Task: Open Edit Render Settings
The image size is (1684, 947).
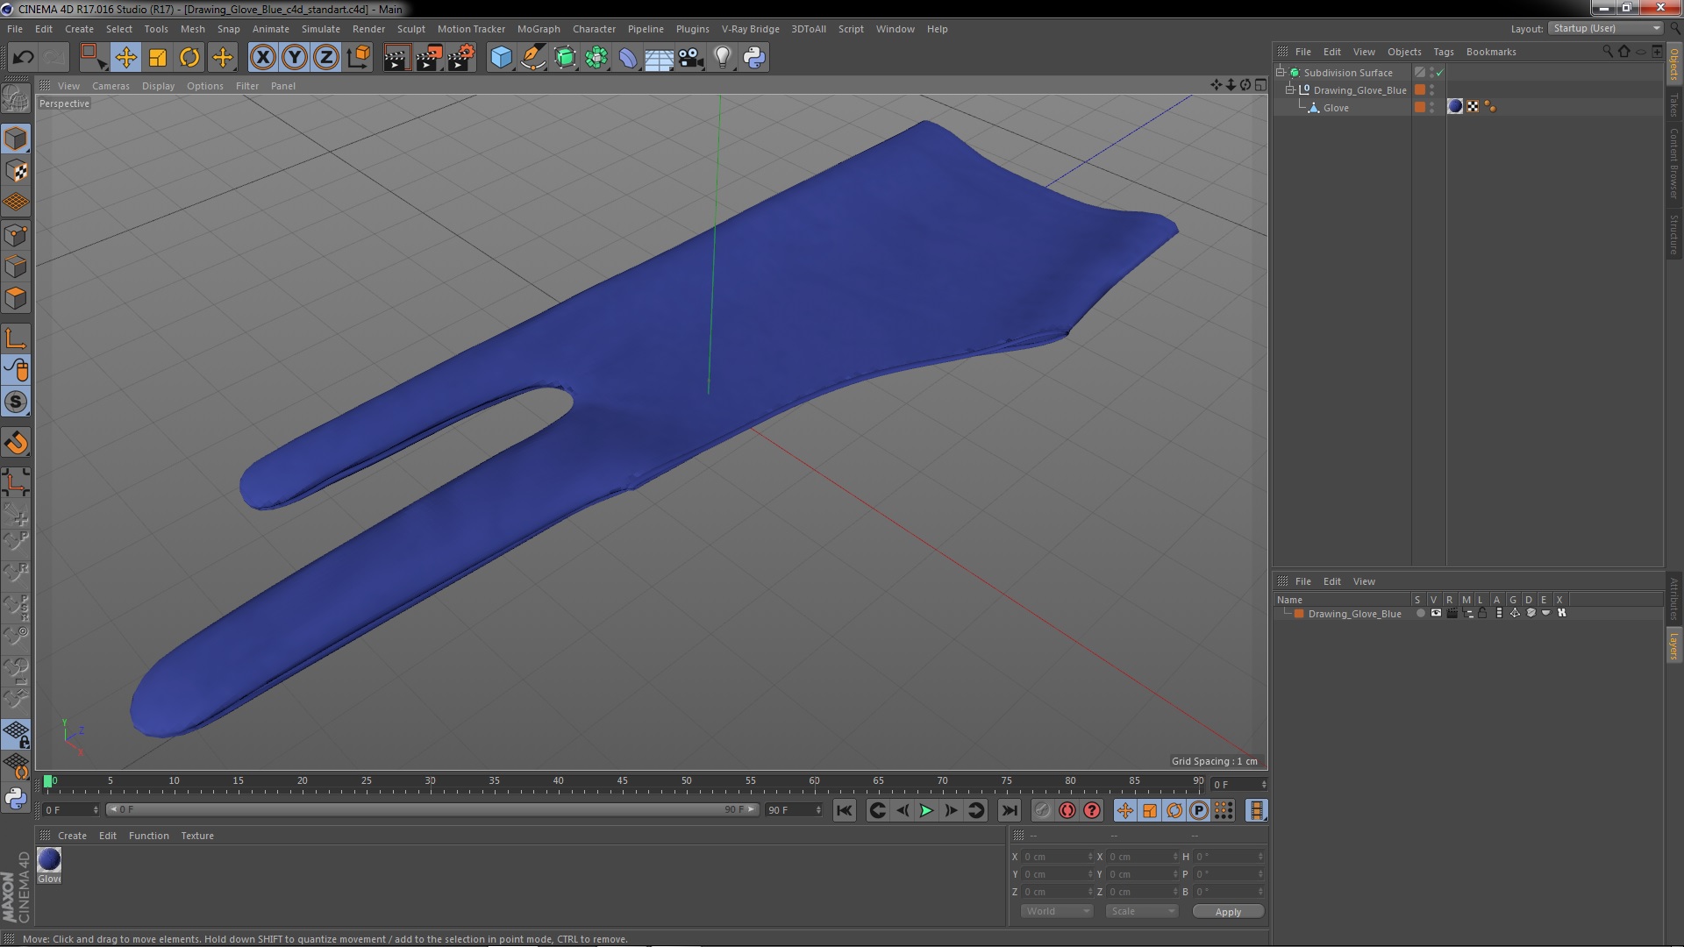Action: click(x=461, y=58)
